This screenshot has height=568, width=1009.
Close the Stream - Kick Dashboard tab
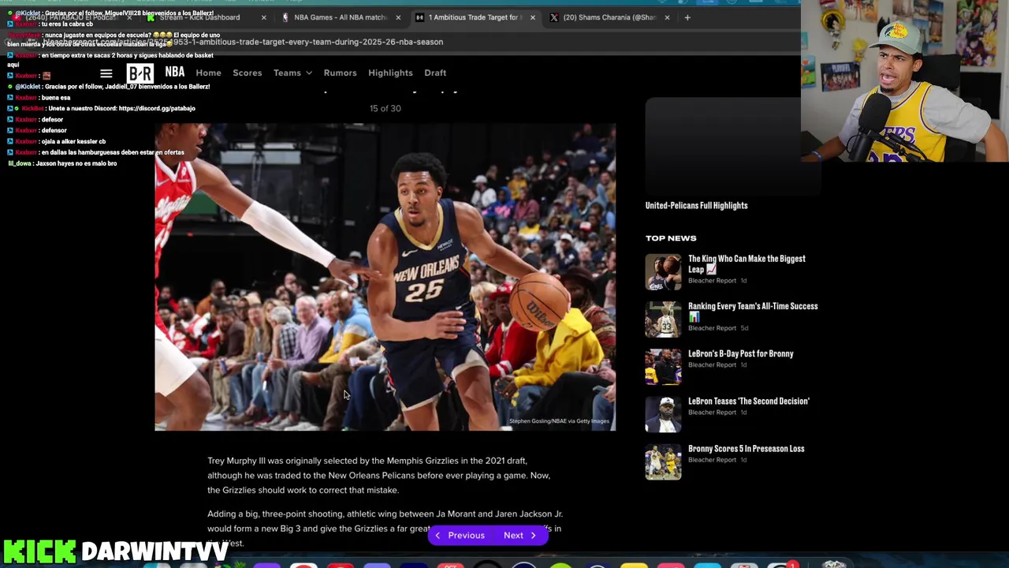[263, 17]
